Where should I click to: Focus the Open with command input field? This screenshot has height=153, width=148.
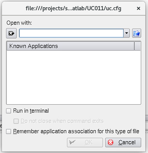71,33
